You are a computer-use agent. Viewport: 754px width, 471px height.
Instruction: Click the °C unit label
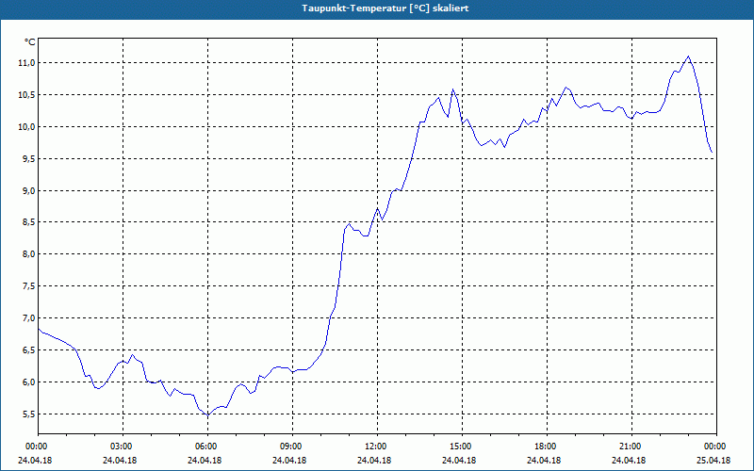pyautogui.click(x=30, y=42)
